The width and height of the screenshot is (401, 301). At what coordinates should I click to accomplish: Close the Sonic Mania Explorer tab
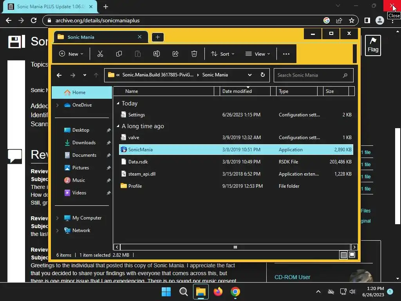tap(140, 37)
